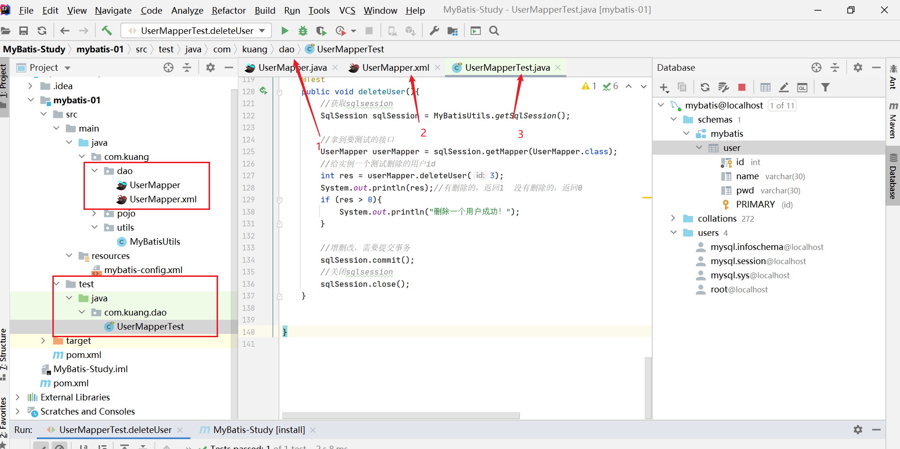Click run gutter icon at line 120
The width and height of the screenshot is (900, 449).
pos(263,91)
